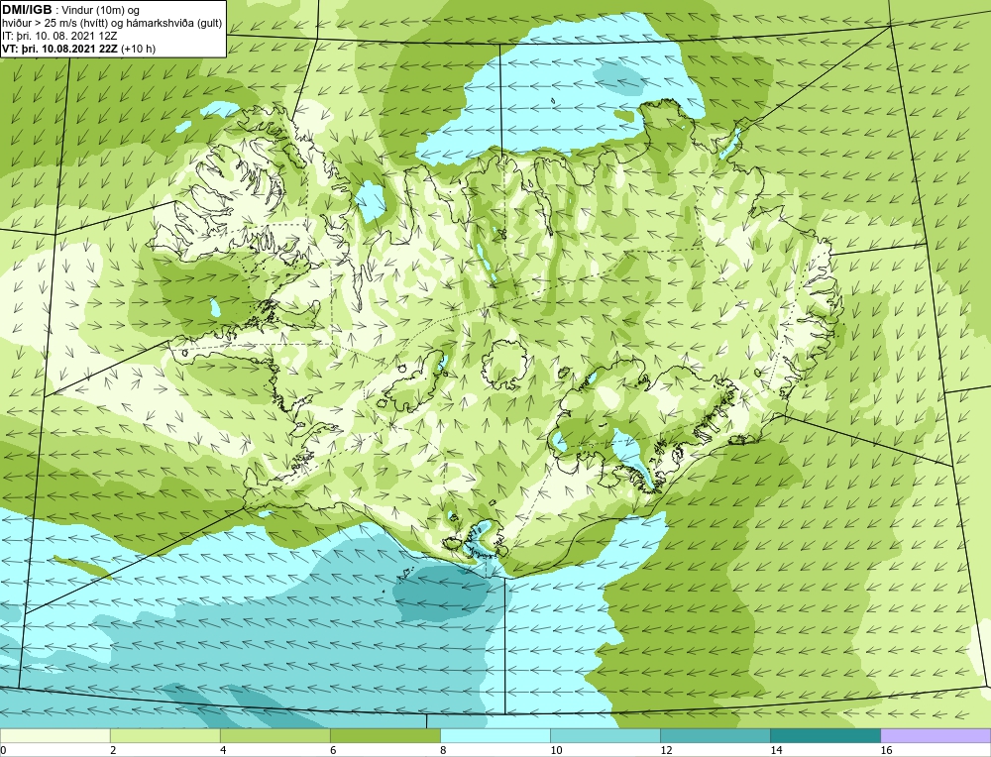Click the 'IT: þri. 10. 08. 2021 12Z' line
The image size is (991, 757).
pyautogui.click(x=59, y=36)
